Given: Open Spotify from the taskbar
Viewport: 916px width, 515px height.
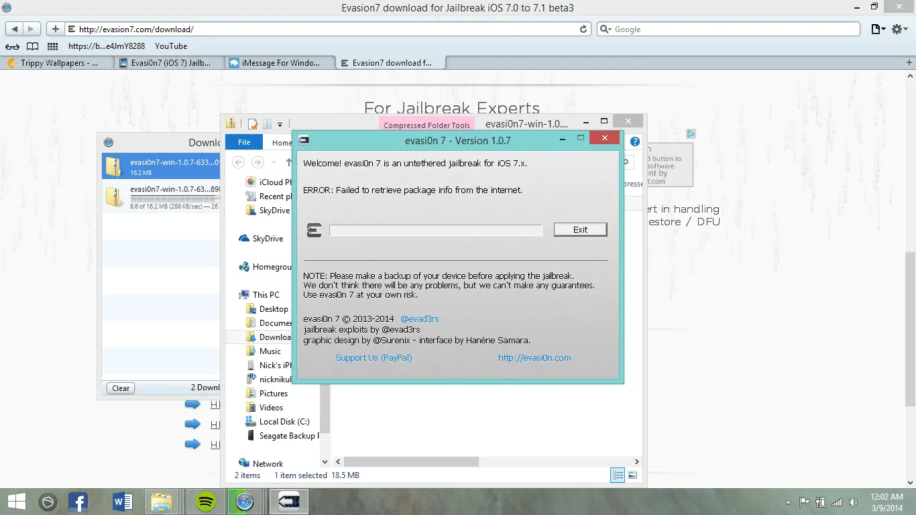Looking at the screenshot, I should (x=205, y=501).
